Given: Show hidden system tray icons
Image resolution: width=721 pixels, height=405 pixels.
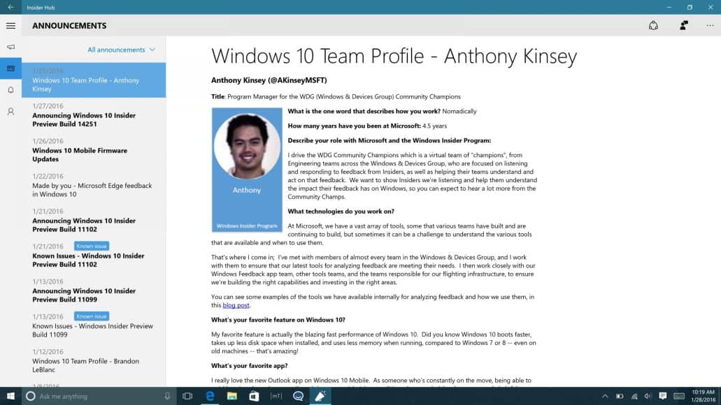Looking at the screenshot, I should pos(605,397).
